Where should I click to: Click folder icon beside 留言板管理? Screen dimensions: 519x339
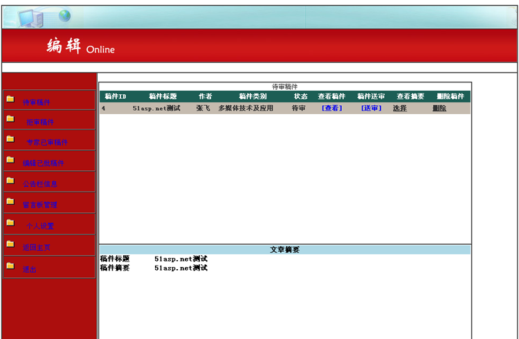10,201
